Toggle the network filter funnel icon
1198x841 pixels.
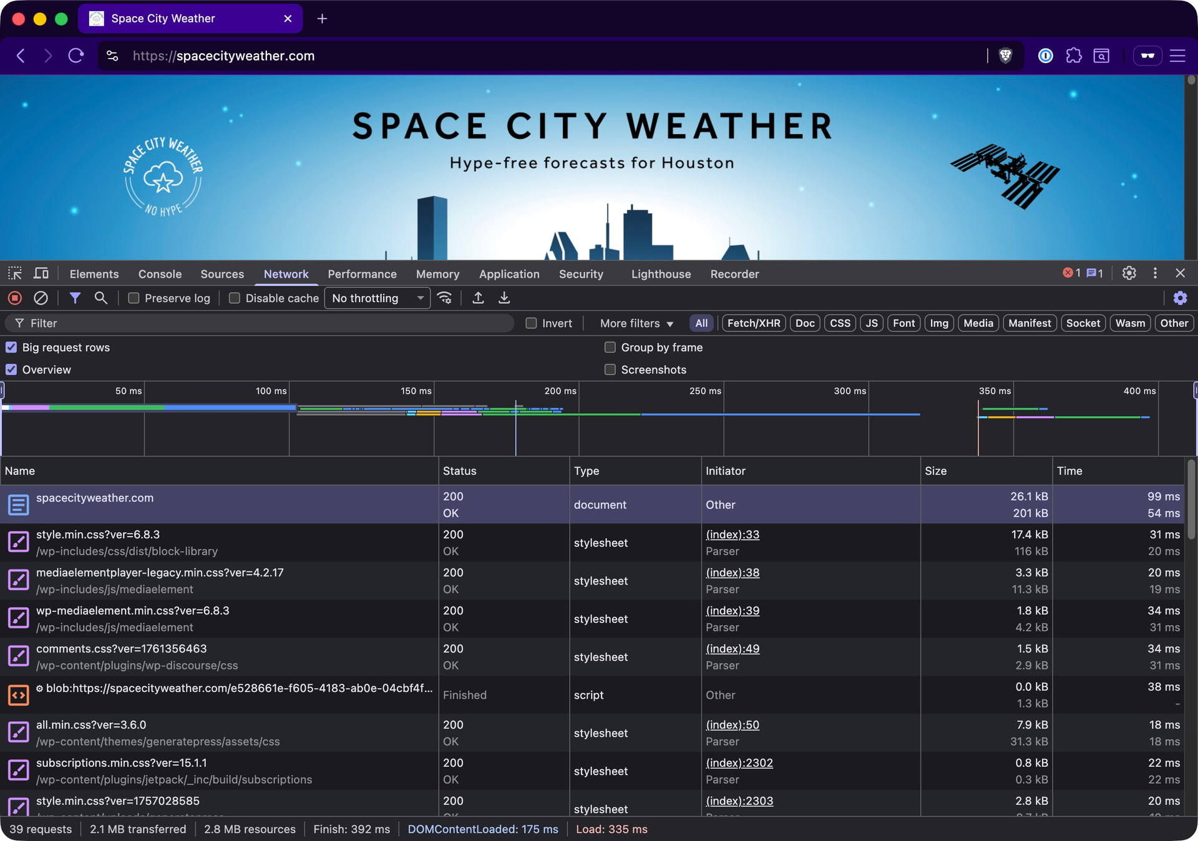[x=75, y=298]
